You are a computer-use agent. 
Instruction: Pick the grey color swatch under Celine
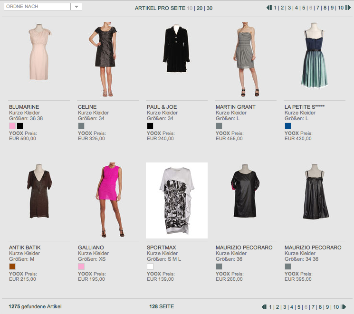point(81,126)
